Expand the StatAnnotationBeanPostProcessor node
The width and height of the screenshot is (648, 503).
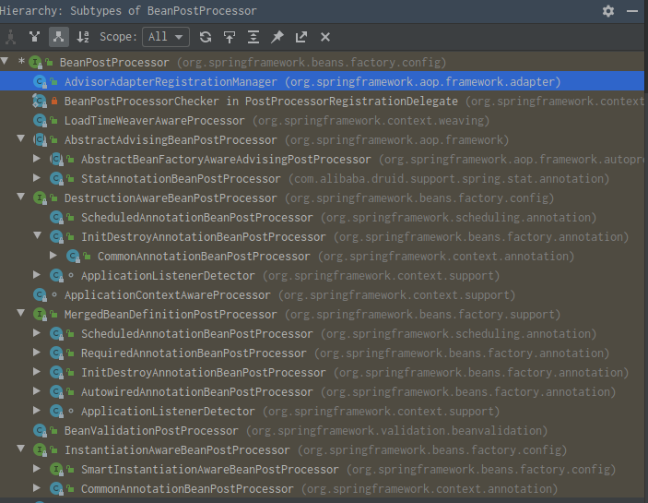[x=37, y=178]
